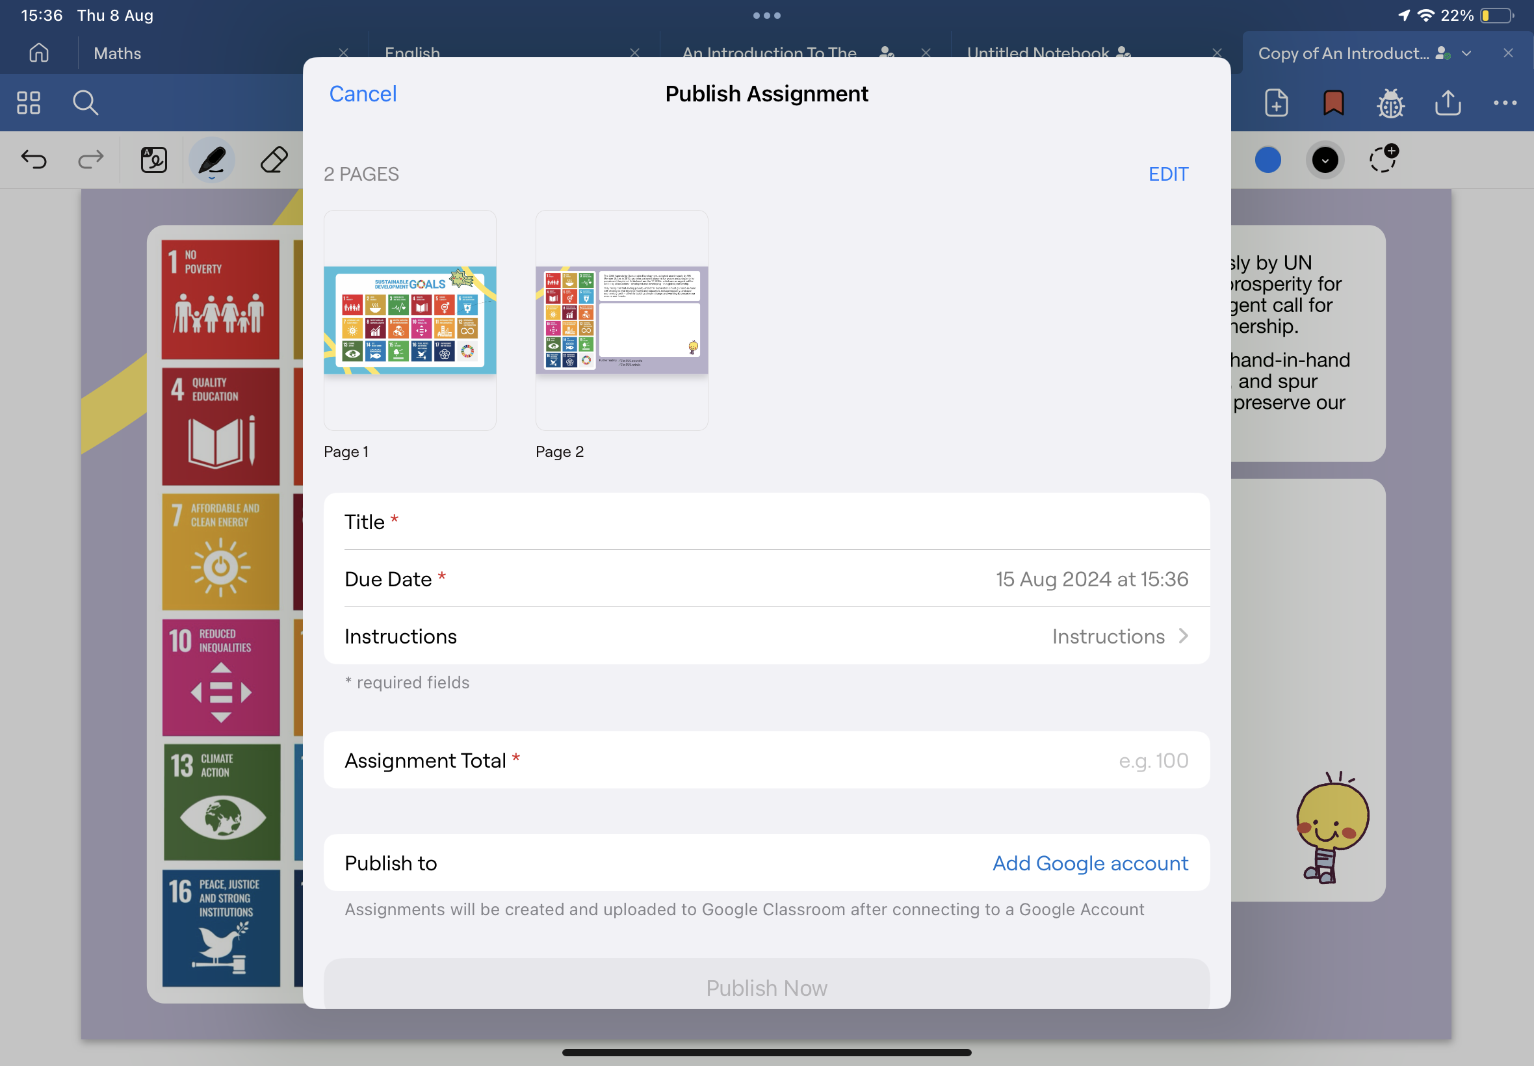Switch to the Maths tab
The height and width of the screenshot is (1066, 1534).
(x=118, y=53)
